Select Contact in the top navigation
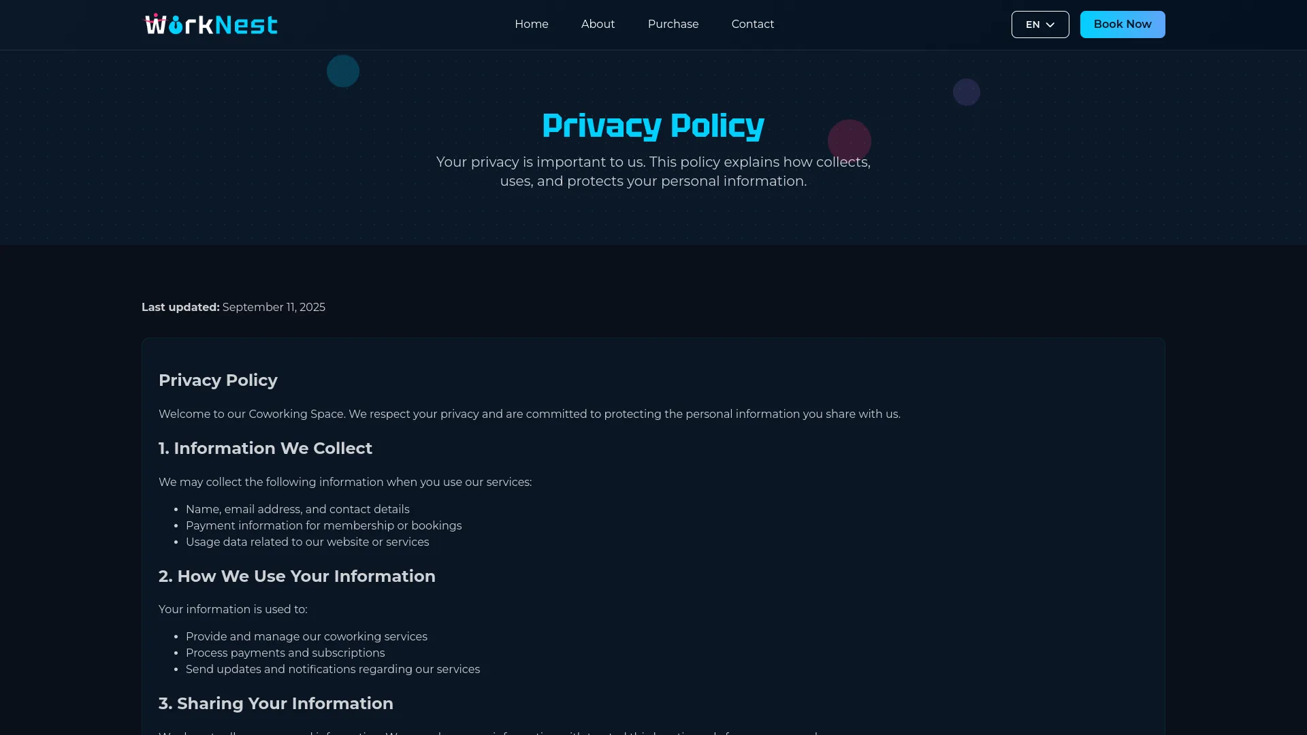 [x=752, y=24]
